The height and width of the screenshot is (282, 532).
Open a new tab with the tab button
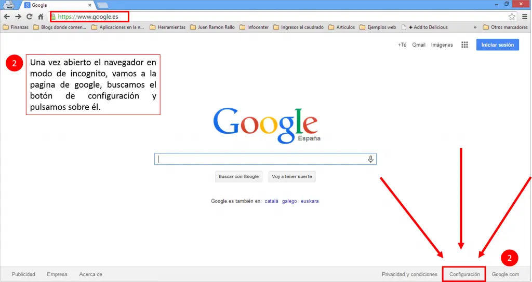coord(102,5)
